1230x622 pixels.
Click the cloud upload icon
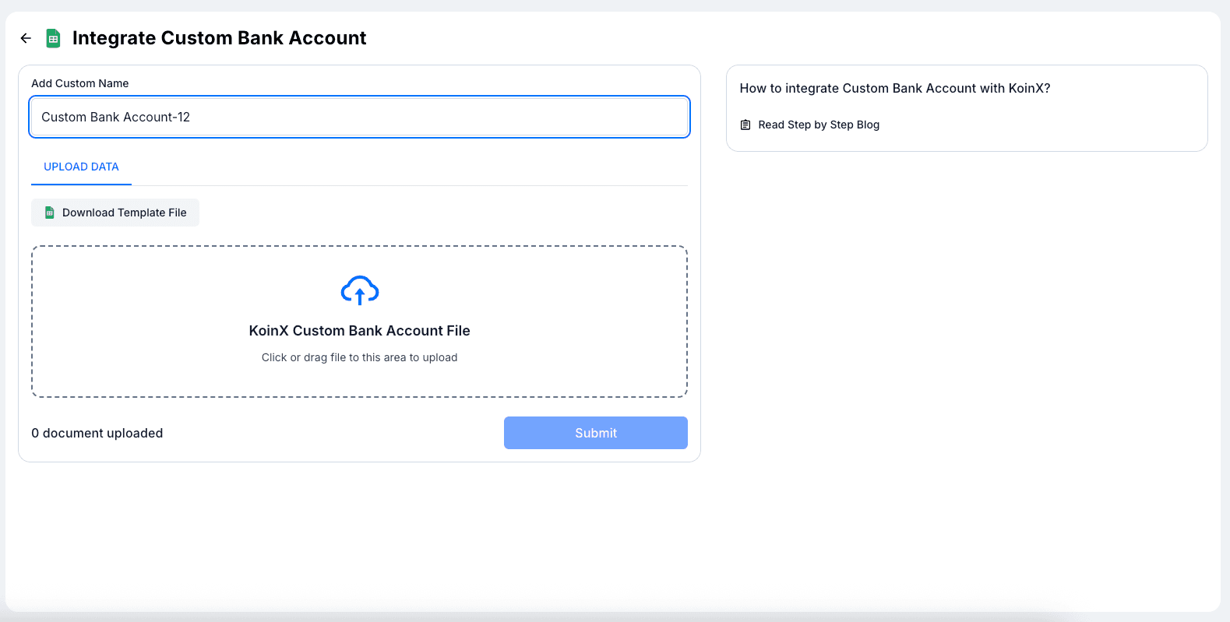coord(360,290)
